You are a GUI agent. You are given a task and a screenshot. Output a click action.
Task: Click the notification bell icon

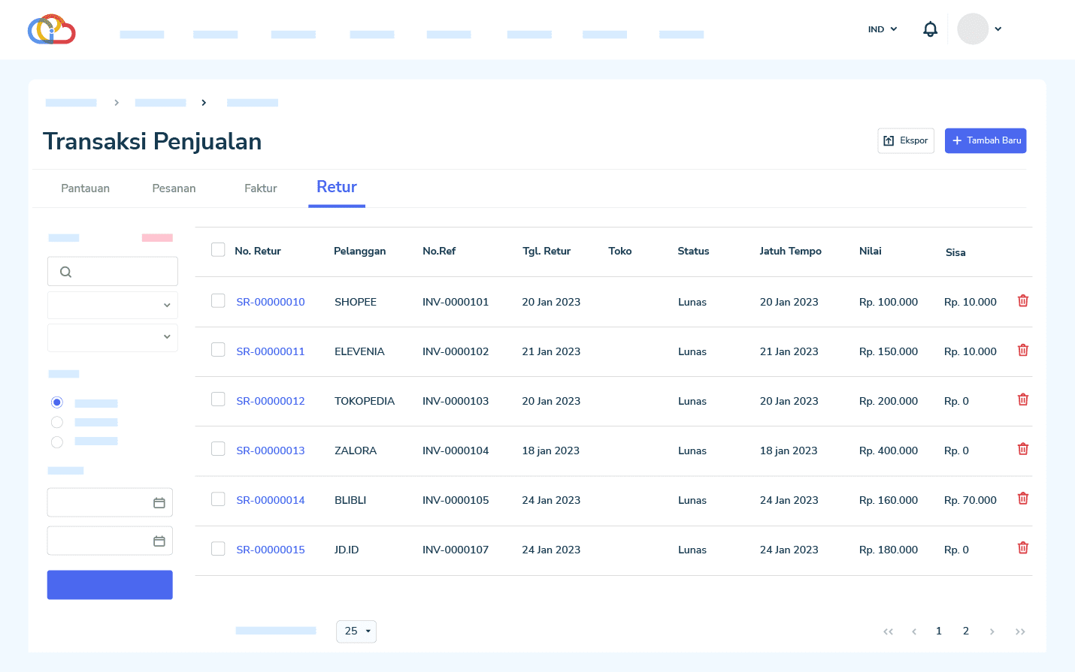[x=930, y=29]
